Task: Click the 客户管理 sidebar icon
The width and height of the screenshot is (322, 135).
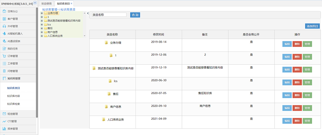Action: point(4,19)
